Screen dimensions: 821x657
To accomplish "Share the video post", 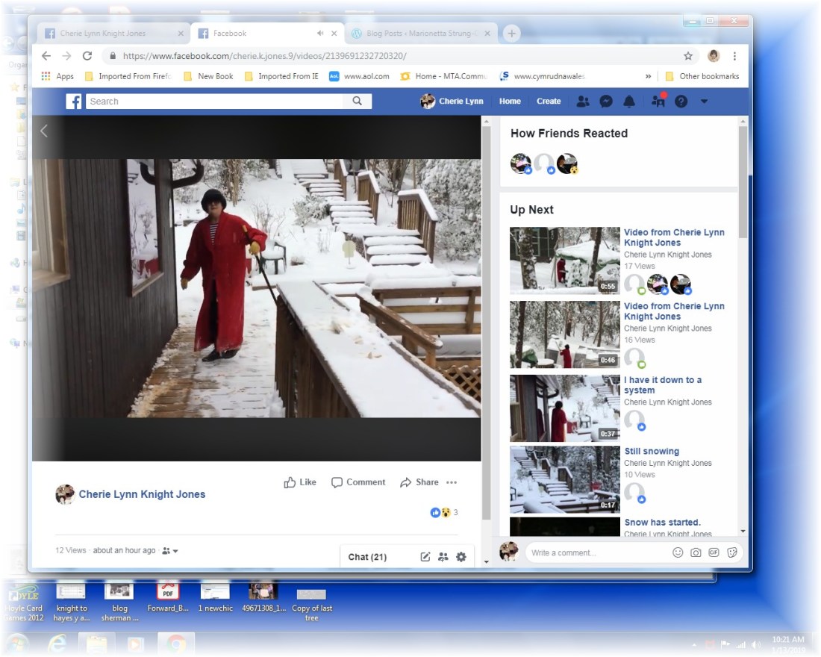I will (x=419, y=482).
